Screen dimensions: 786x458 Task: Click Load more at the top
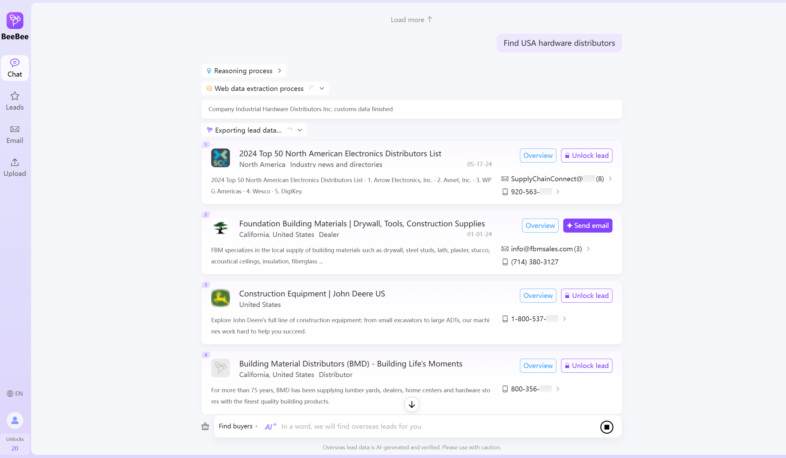point(412,20)
